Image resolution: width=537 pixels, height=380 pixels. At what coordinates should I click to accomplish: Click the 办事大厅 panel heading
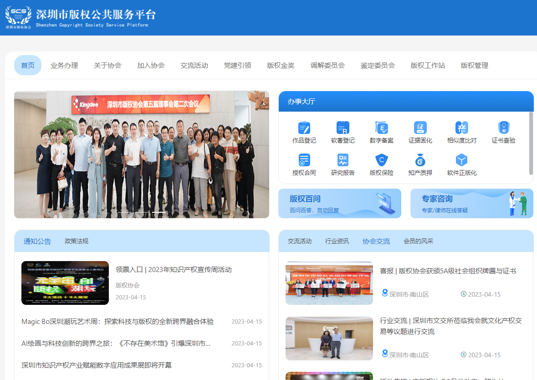(x=302, y=102)
